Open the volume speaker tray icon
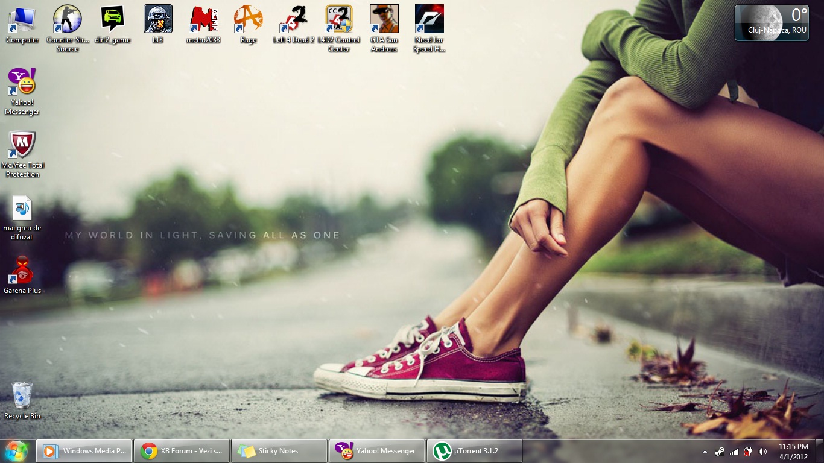This screenshot has width=824, height=463. click(762, 452)
